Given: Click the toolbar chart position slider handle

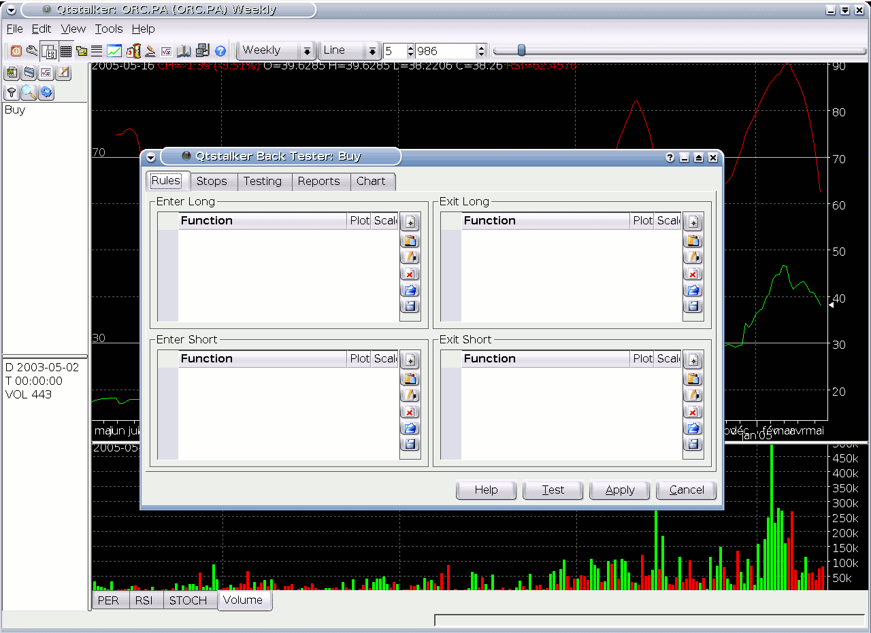Looking at the screenshot, I should click(521, 50).
